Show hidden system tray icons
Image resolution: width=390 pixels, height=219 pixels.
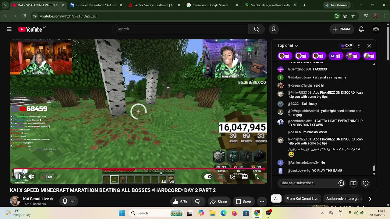(322, 213)
